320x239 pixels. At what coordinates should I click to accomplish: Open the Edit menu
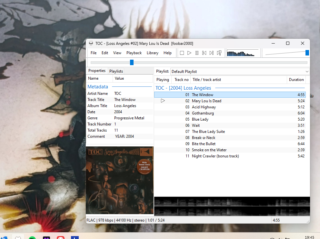point(105,53)
